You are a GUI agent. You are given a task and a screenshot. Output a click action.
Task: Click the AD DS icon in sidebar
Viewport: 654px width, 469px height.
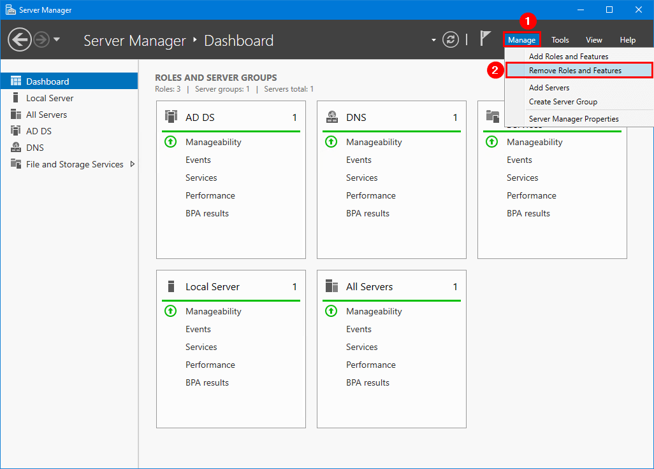16,131
